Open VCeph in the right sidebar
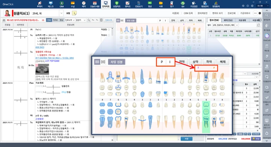The image size is (271, 147). pyautogui.click(x=267, y=88)
